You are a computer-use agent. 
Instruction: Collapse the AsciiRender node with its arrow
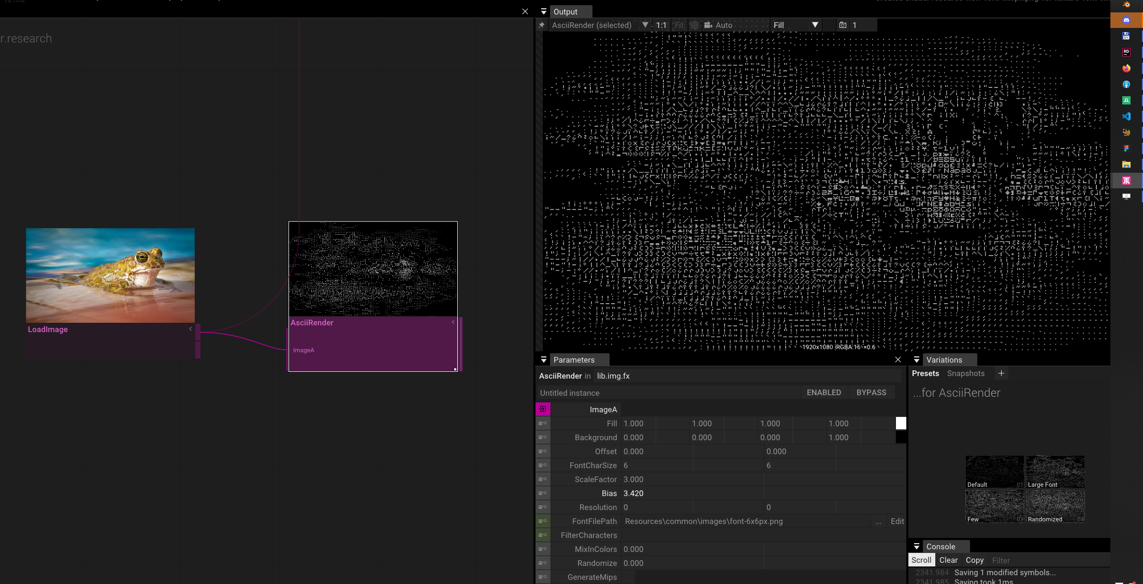coord(453,322)
